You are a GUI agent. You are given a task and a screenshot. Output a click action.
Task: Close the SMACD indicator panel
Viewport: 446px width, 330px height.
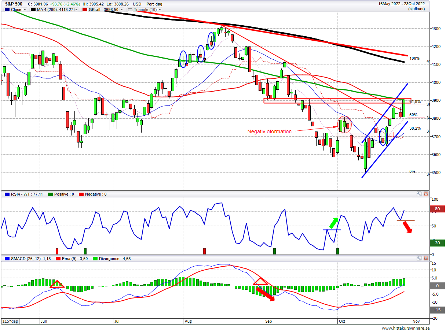point(425,258)
